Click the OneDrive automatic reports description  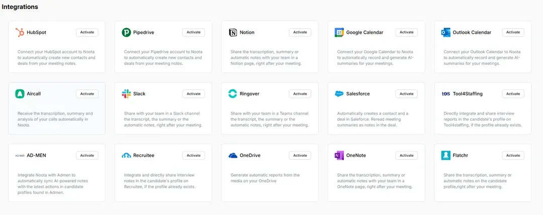[x=265, y=178]
